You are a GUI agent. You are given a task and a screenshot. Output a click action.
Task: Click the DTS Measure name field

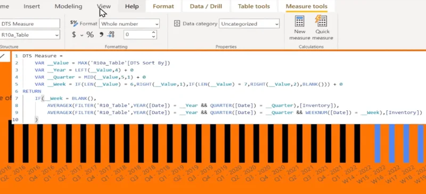pyautogui.click(x=30, y=23)
